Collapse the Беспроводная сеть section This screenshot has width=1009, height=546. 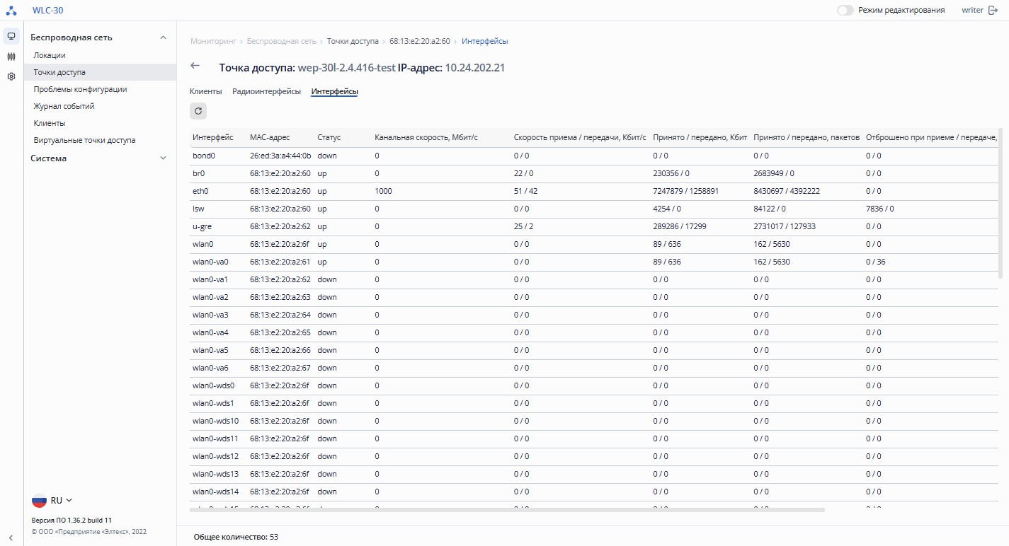click(163, 37)
